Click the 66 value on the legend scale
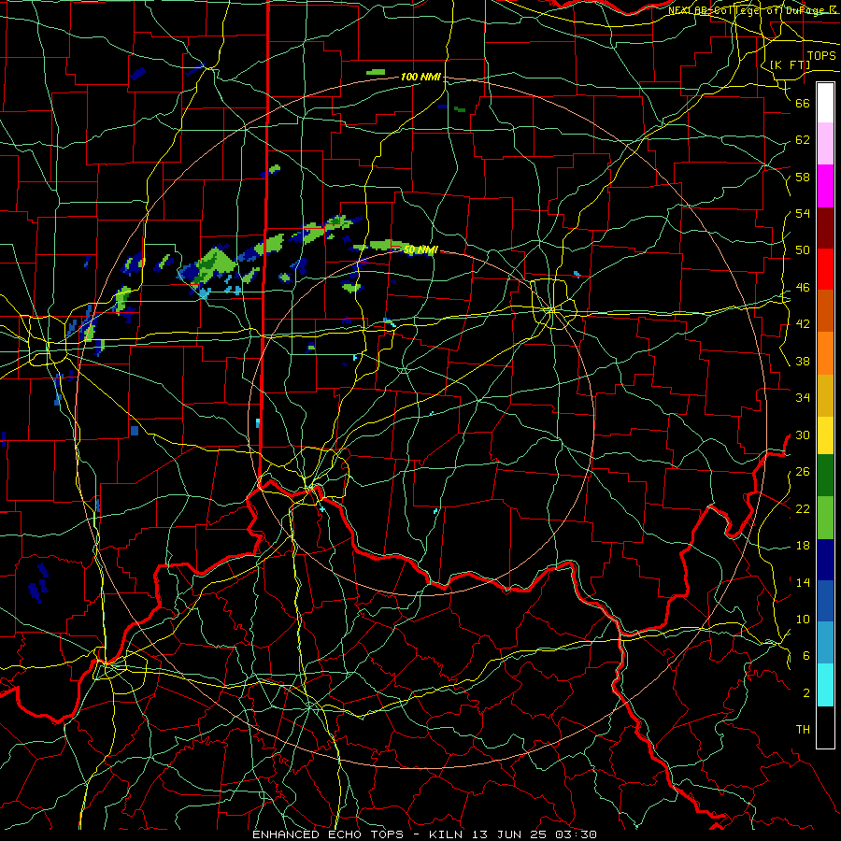Viewport: 841px width, 841px height. point(803,103)
